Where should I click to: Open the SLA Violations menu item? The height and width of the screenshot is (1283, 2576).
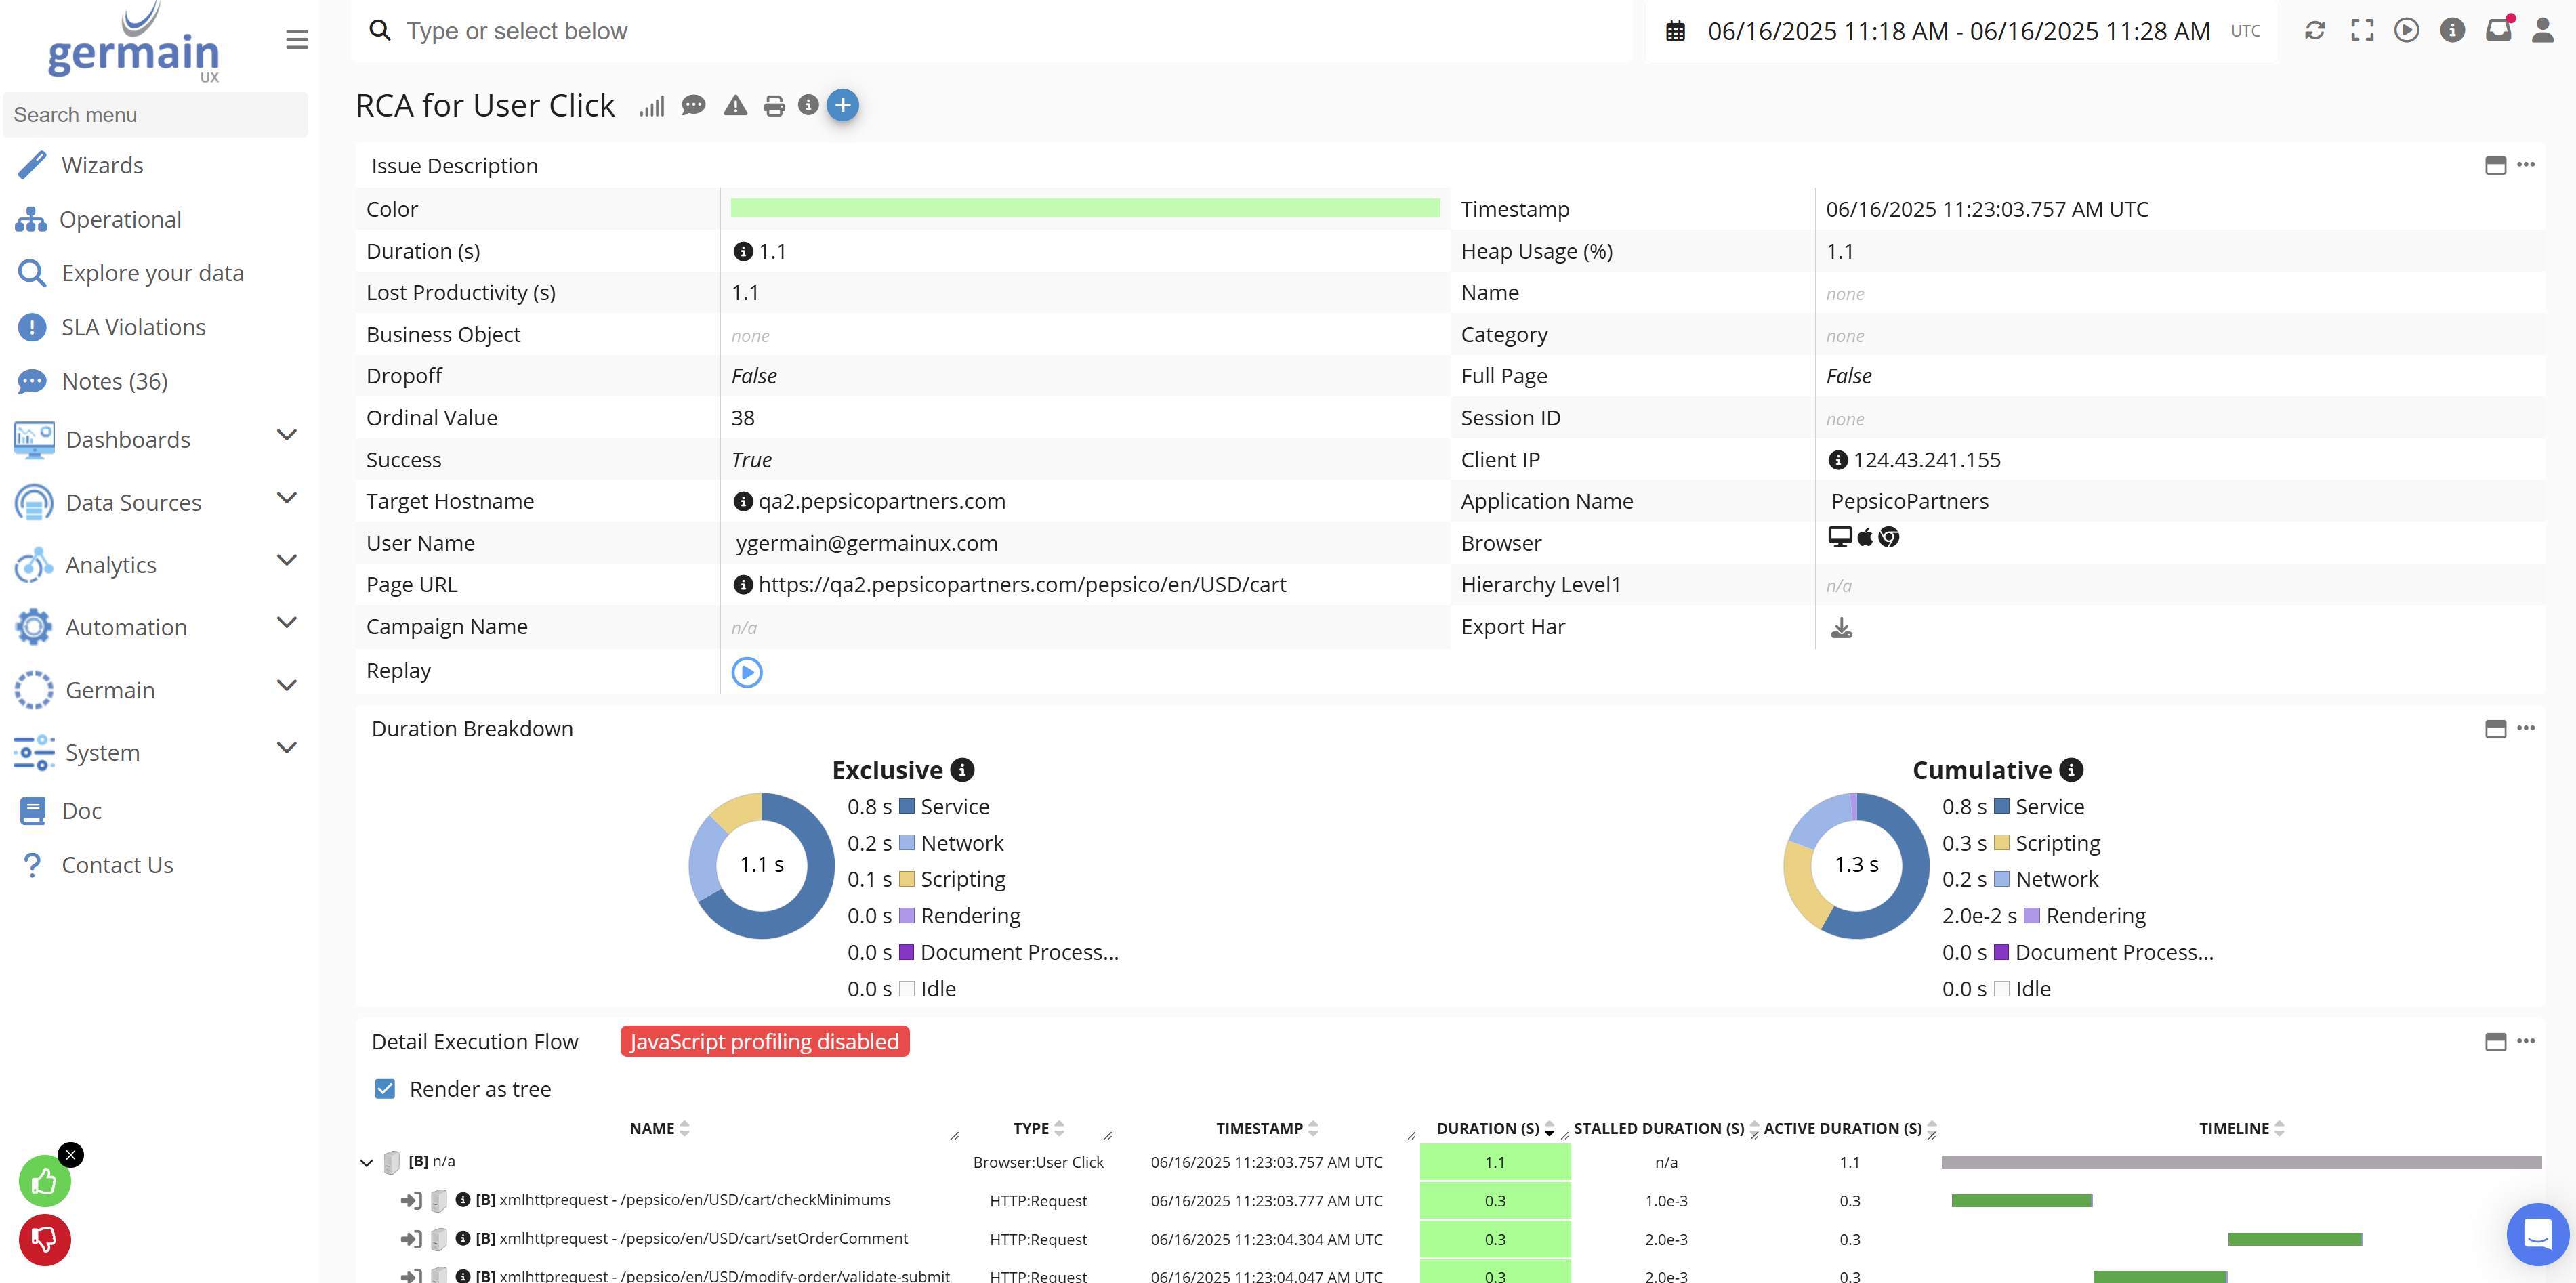point(133,327)
